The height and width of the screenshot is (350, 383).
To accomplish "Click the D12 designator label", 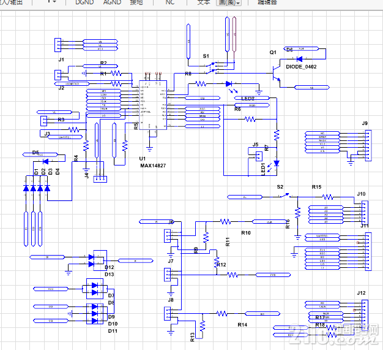I will (x=109, y=267).
